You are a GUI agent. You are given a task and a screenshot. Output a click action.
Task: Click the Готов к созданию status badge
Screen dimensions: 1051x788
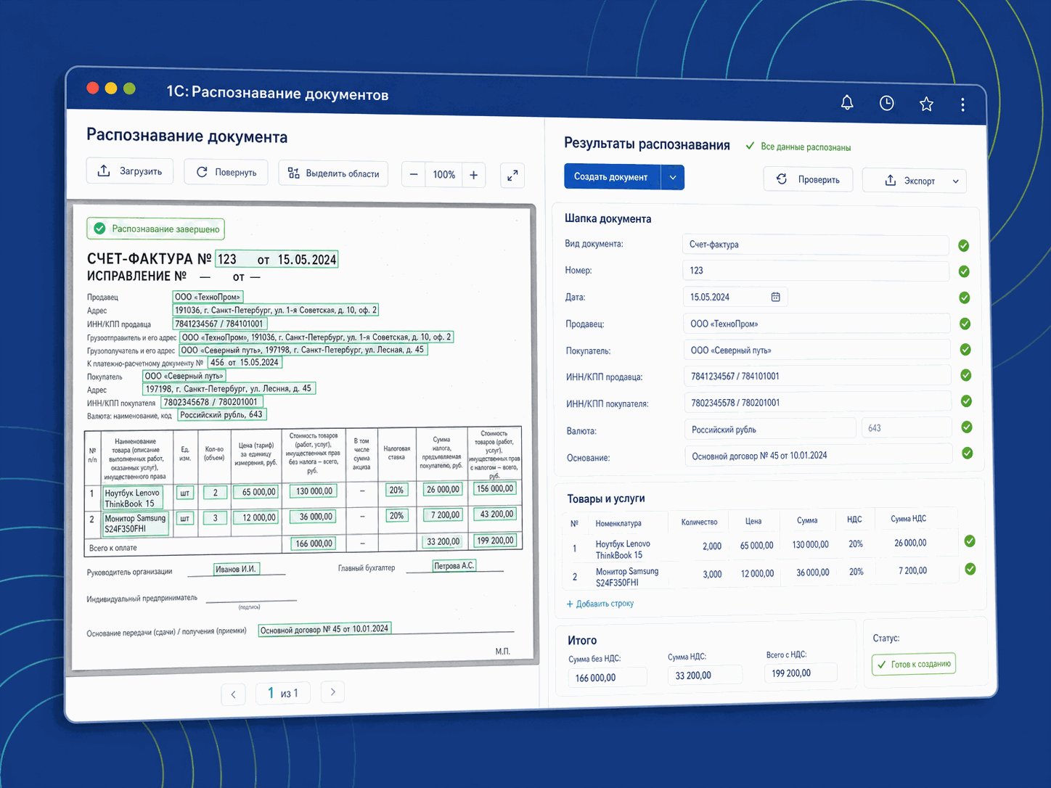point(914,664)
